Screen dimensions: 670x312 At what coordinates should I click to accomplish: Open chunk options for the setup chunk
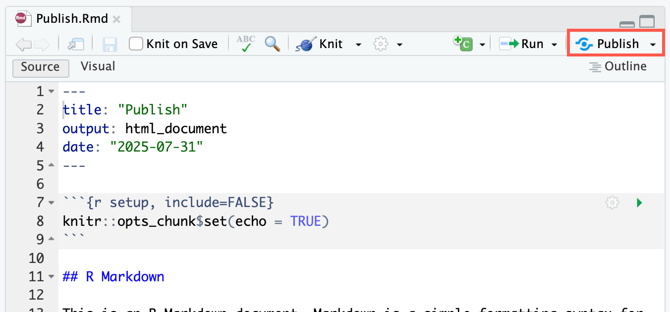tap(612, 203)
